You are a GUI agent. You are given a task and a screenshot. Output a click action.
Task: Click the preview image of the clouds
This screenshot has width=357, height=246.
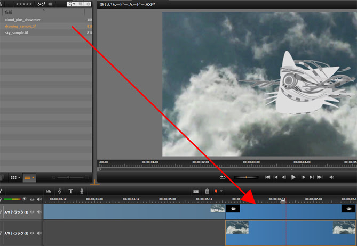click(259, 84)
